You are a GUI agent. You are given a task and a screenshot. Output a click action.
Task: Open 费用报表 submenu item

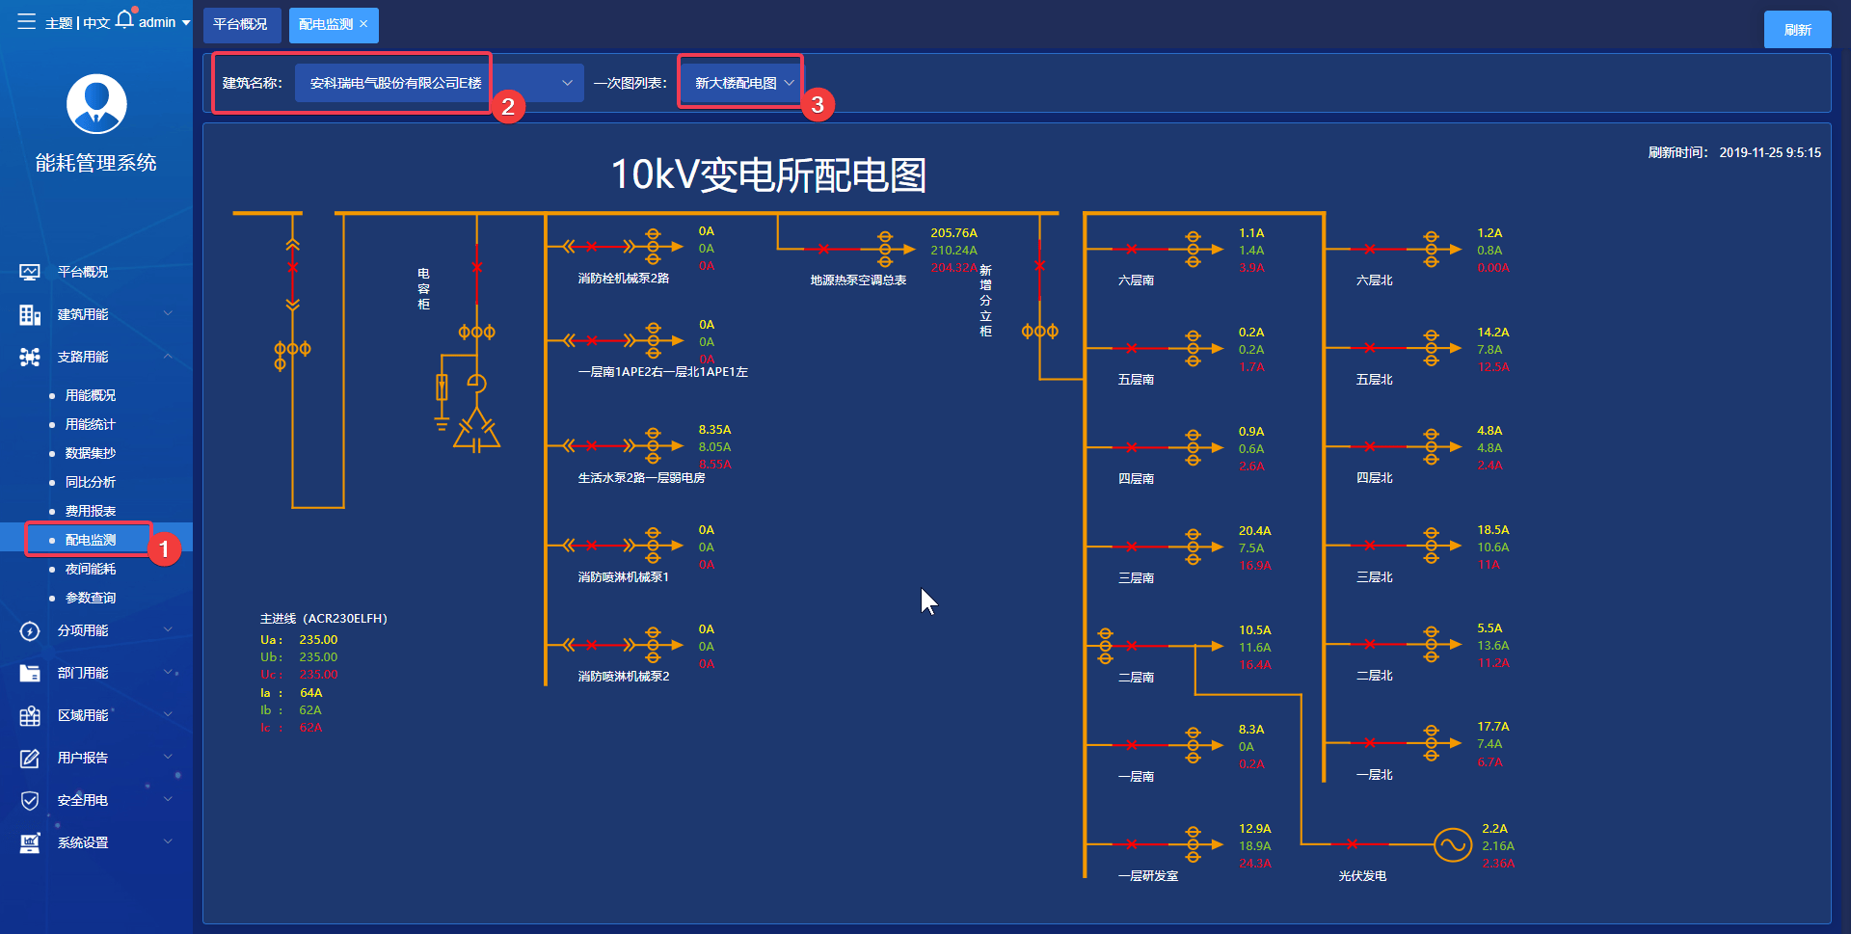[91, 511]
